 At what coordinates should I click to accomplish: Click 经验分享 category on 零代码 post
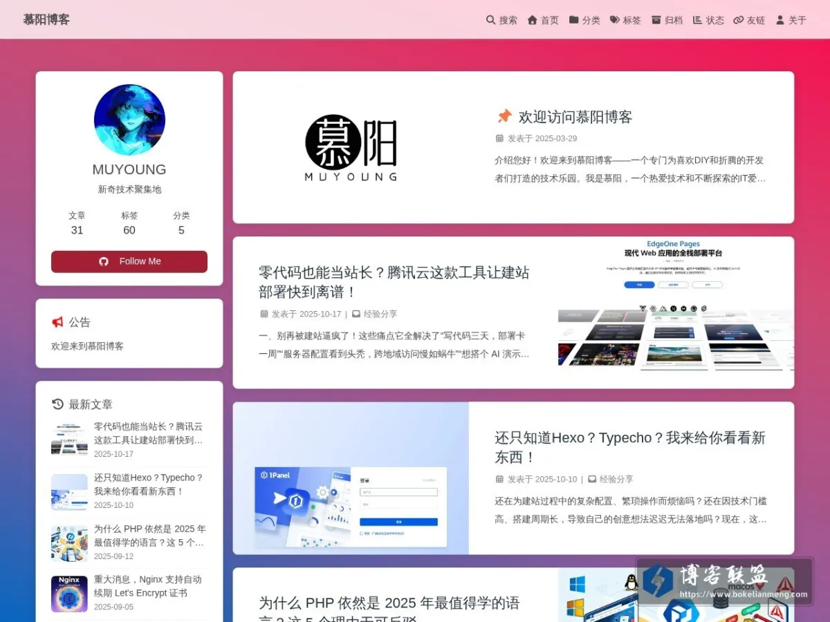pyautogui.click(x=380, y=314)
